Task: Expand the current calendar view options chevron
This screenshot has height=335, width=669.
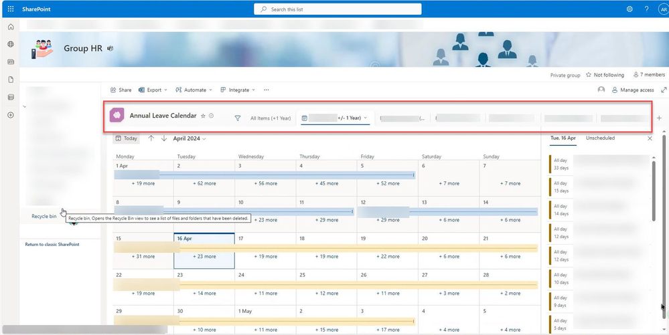Action: click(x=366, y=118)
